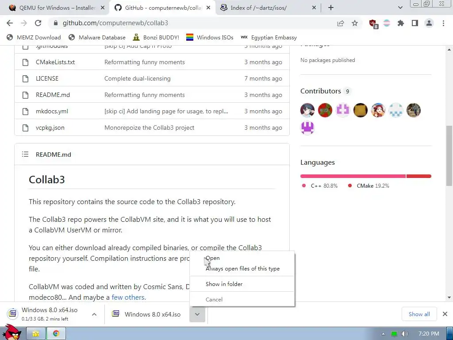
Task: Click the downloading Windows 8.0 x64.iso item
Action: coord(46,314)
